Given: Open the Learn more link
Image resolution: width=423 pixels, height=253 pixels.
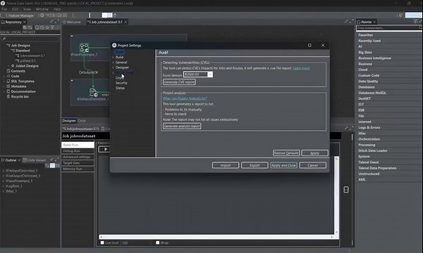Looking at the screenshot, I should (301, 68).
